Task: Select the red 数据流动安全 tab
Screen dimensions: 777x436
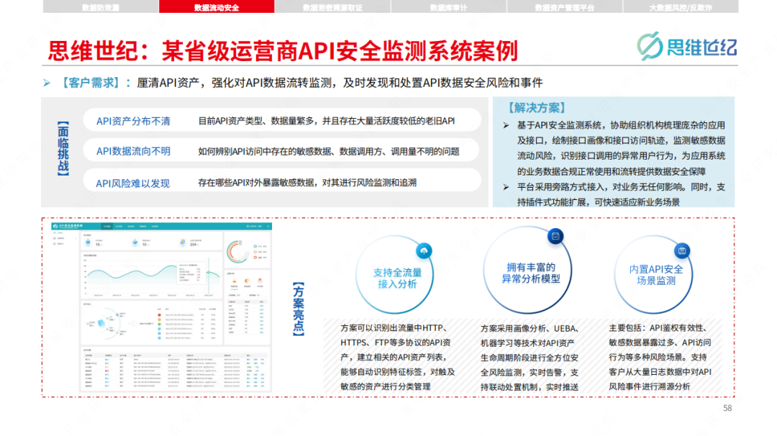Action: point(217,7)
